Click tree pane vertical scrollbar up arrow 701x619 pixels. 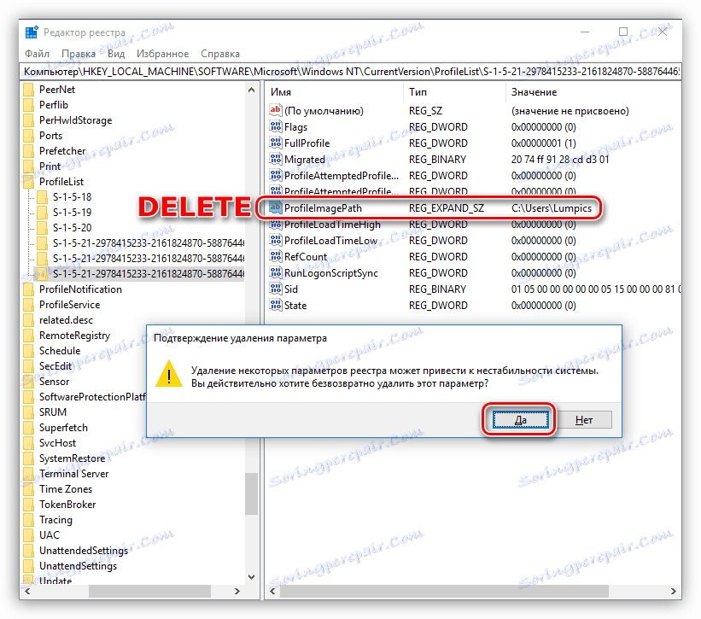click(x=251, y=90)
